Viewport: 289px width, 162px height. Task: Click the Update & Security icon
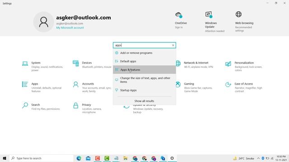pyautogui.click(x=126, y=107)
